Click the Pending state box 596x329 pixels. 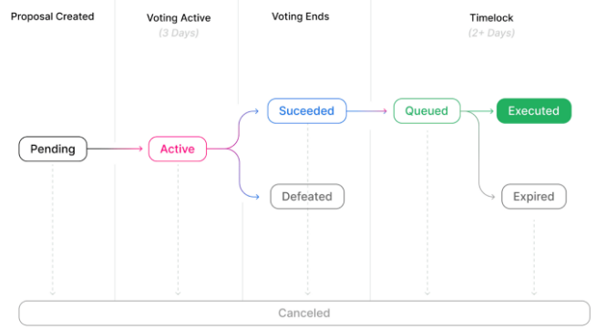(x=53, y=149)
